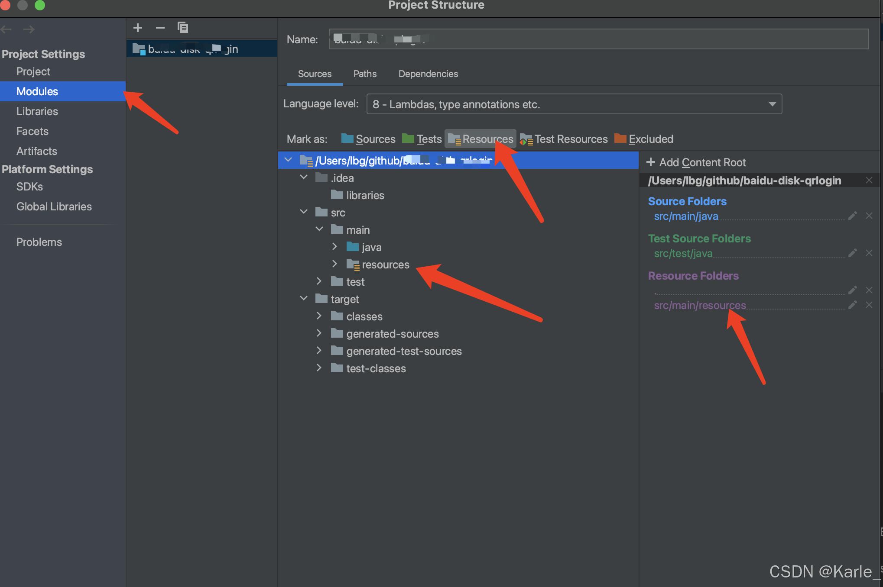Open Libraries in Project Settings
Viewport: 883px width, 587px height.
37,111
